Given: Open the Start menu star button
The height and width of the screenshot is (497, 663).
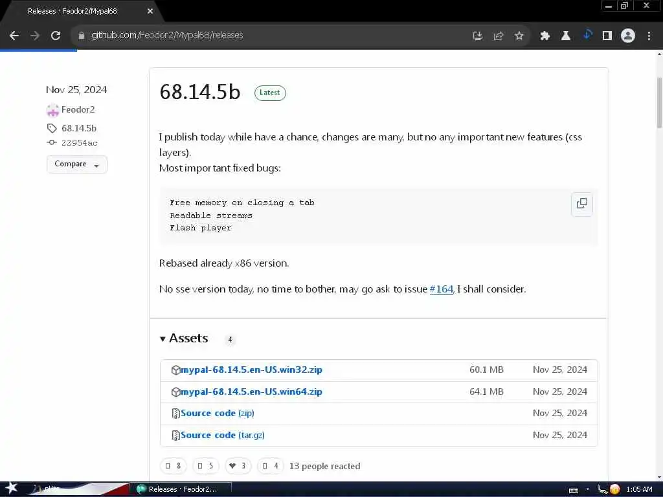Looking at the screenshot, I should 11,489.
